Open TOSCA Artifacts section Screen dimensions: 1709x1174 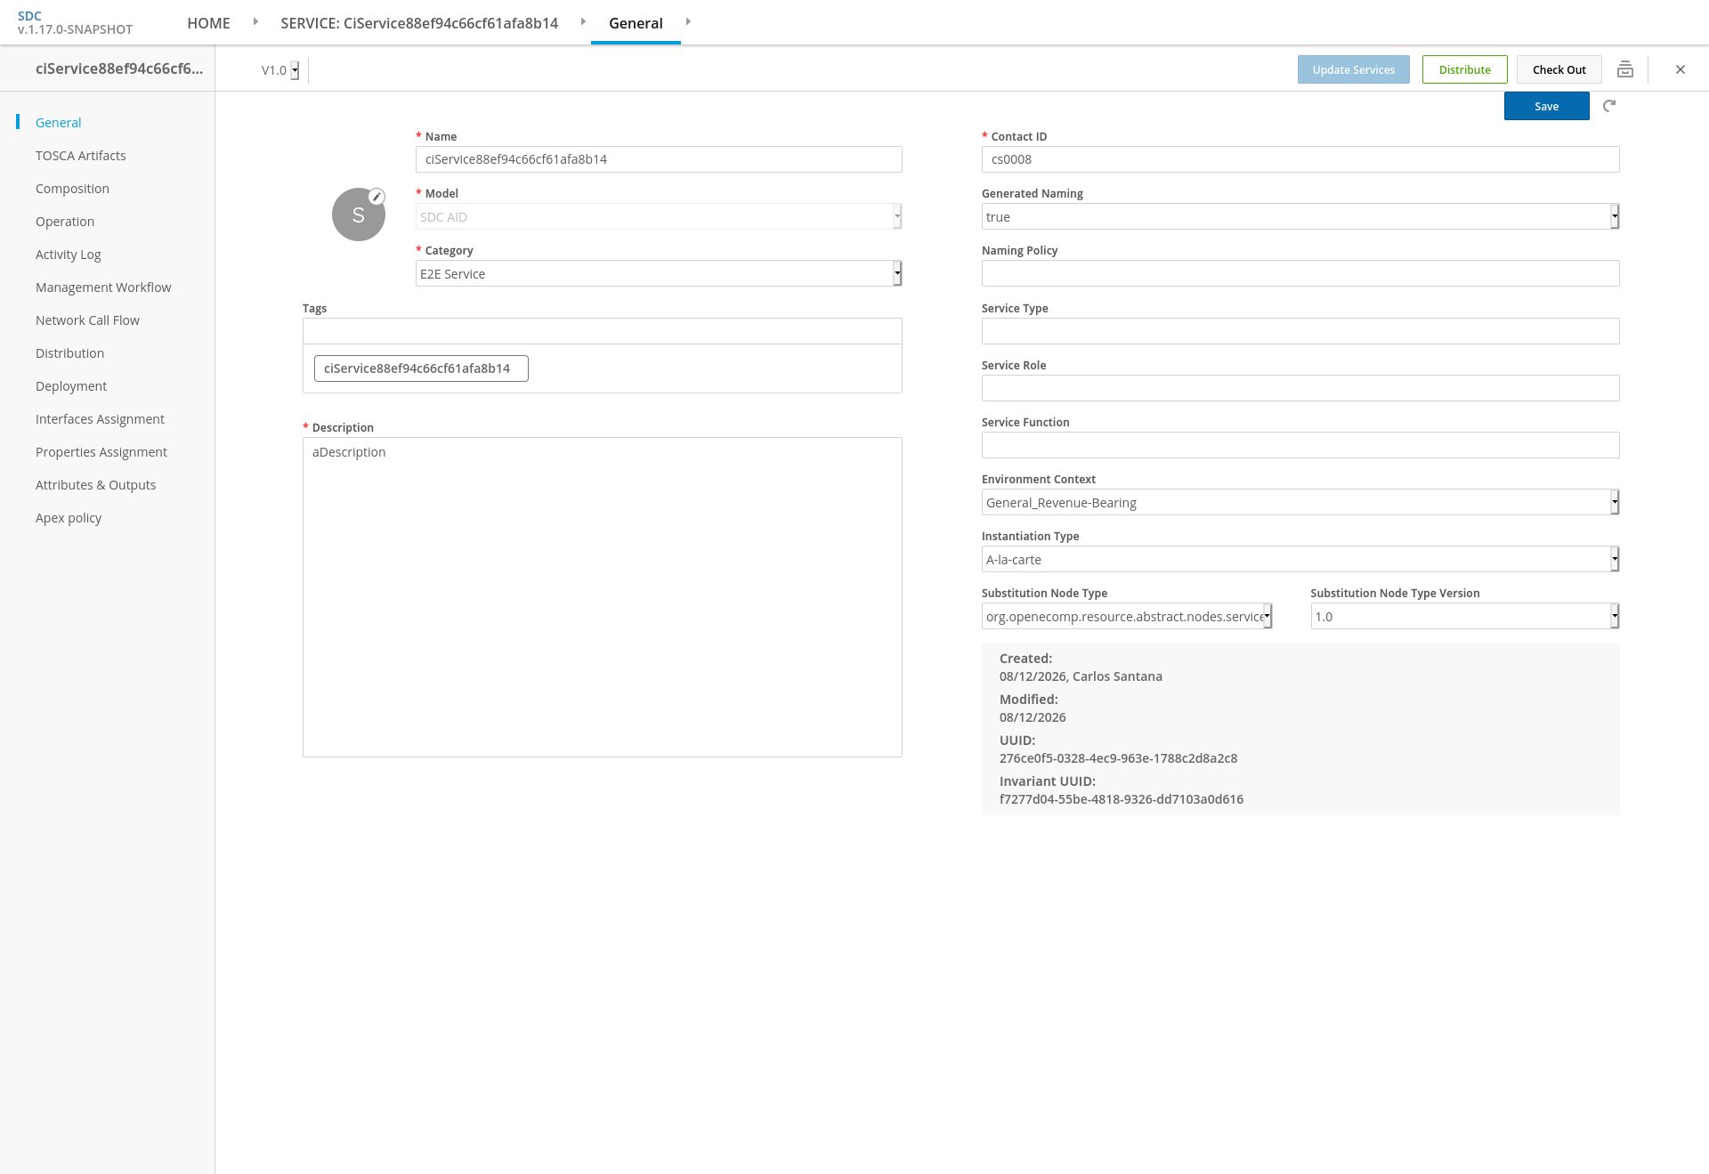click(x=81, y=156)
